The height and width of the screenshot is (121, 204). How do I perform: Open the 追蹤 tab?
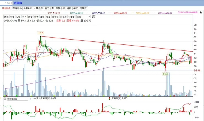(x=69, y=8)
